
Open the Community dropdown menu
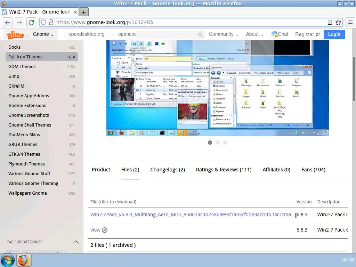click(x=224, y=34)
